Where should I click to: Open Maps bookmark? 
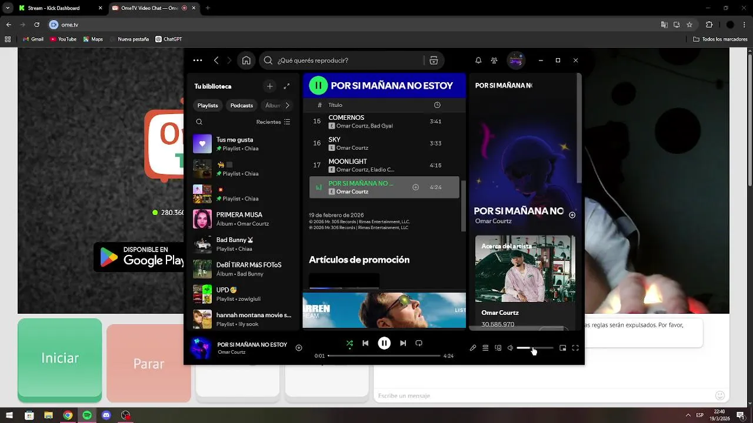(93, 39)
